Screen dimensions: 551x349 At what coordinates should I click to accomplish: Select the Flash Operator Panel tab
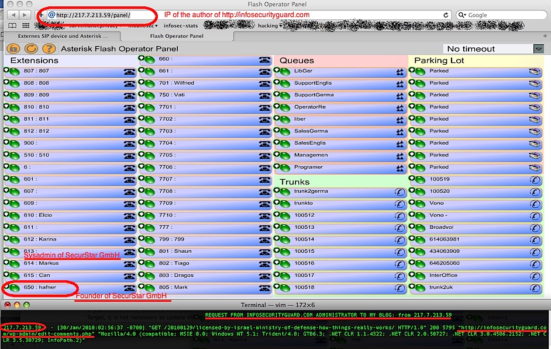(177, 36)
